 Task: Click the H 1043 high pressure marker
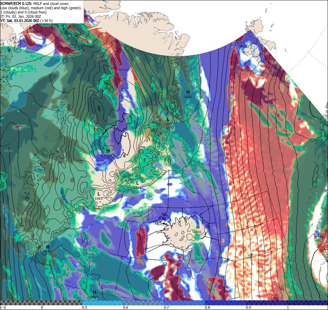(108, 153)
